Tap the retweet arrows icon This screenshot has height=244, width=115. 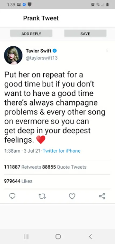(x=42, y=196)
